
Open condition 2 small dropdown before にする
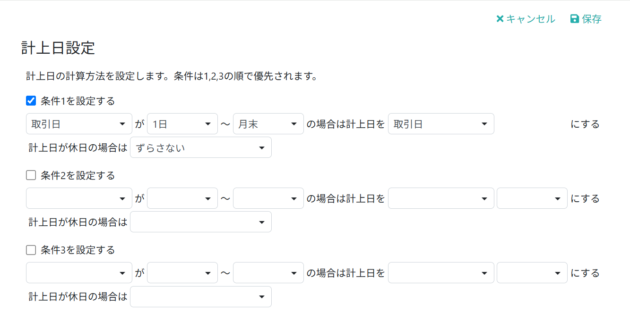(x=532, y=198)
